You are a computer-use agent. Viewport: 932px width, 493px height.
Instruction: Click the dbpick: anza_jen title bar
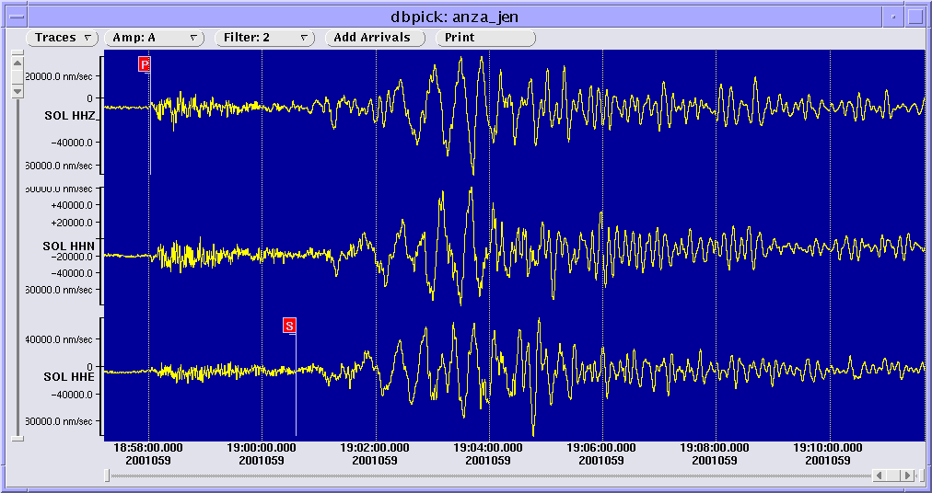tap(455, 17)
